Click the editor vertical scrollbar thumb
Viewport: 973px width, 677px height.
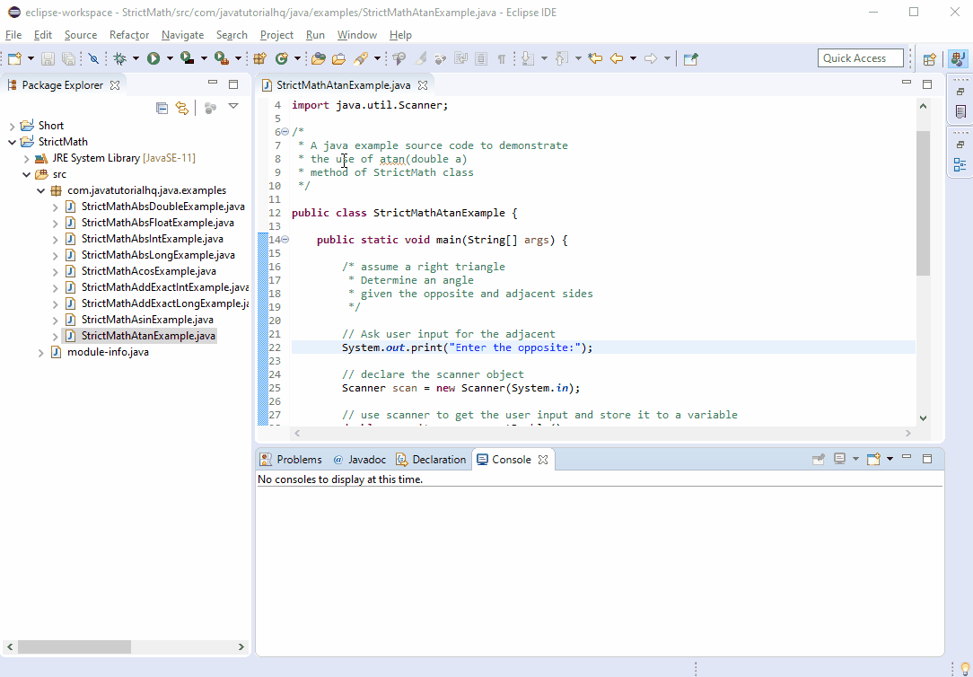(x=923, y=203)
